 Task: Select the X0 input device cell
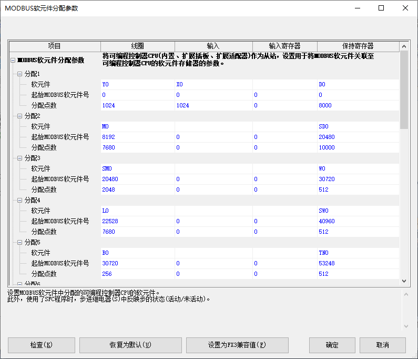click(x=213, y=84)
